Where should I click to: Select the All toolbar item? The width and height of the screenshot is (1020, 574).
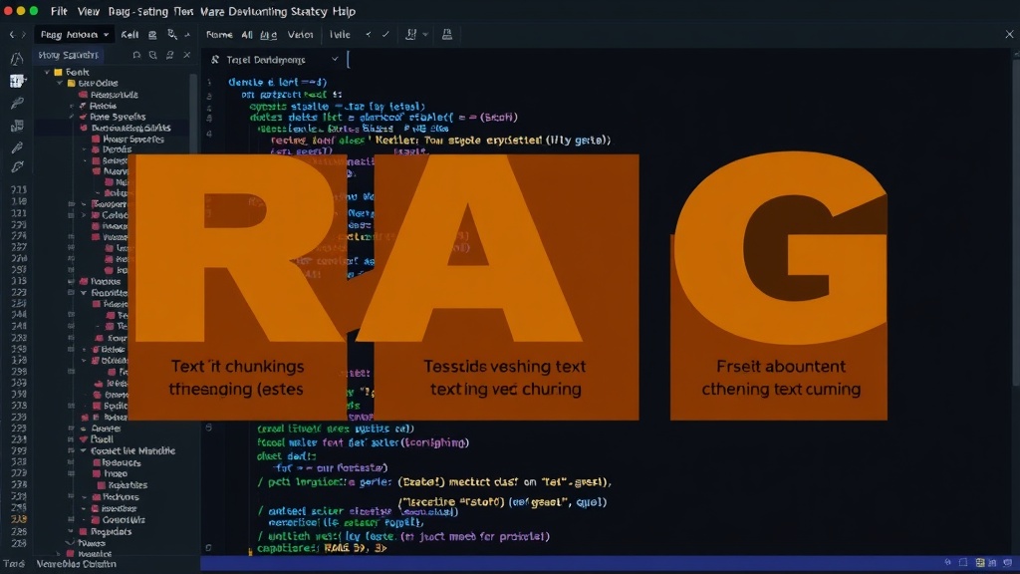(247, 35)
